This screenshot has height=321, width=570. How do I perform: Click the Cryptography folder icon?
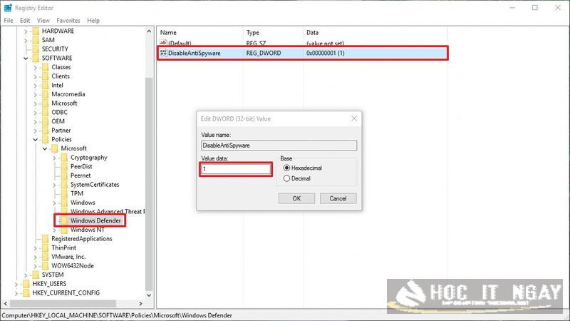click(x=64, y=158)
